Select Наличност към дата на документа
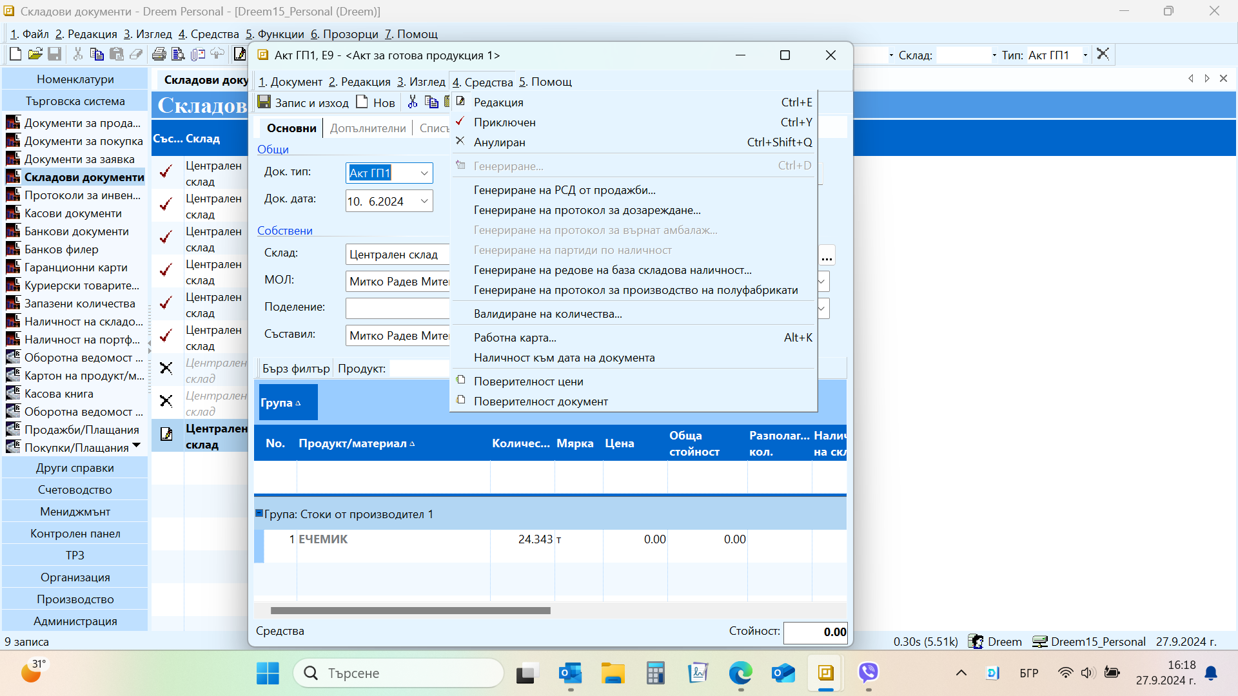The width and height of the screenshot is (1238, 696). 634,357
